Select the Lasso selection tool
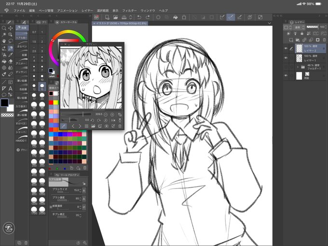The image size is (328, 246). (x=10, y=41)
